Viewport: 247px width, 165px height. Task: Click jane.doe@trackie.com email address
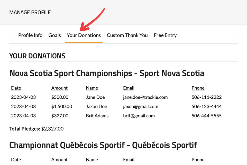(x=145, y=97)
